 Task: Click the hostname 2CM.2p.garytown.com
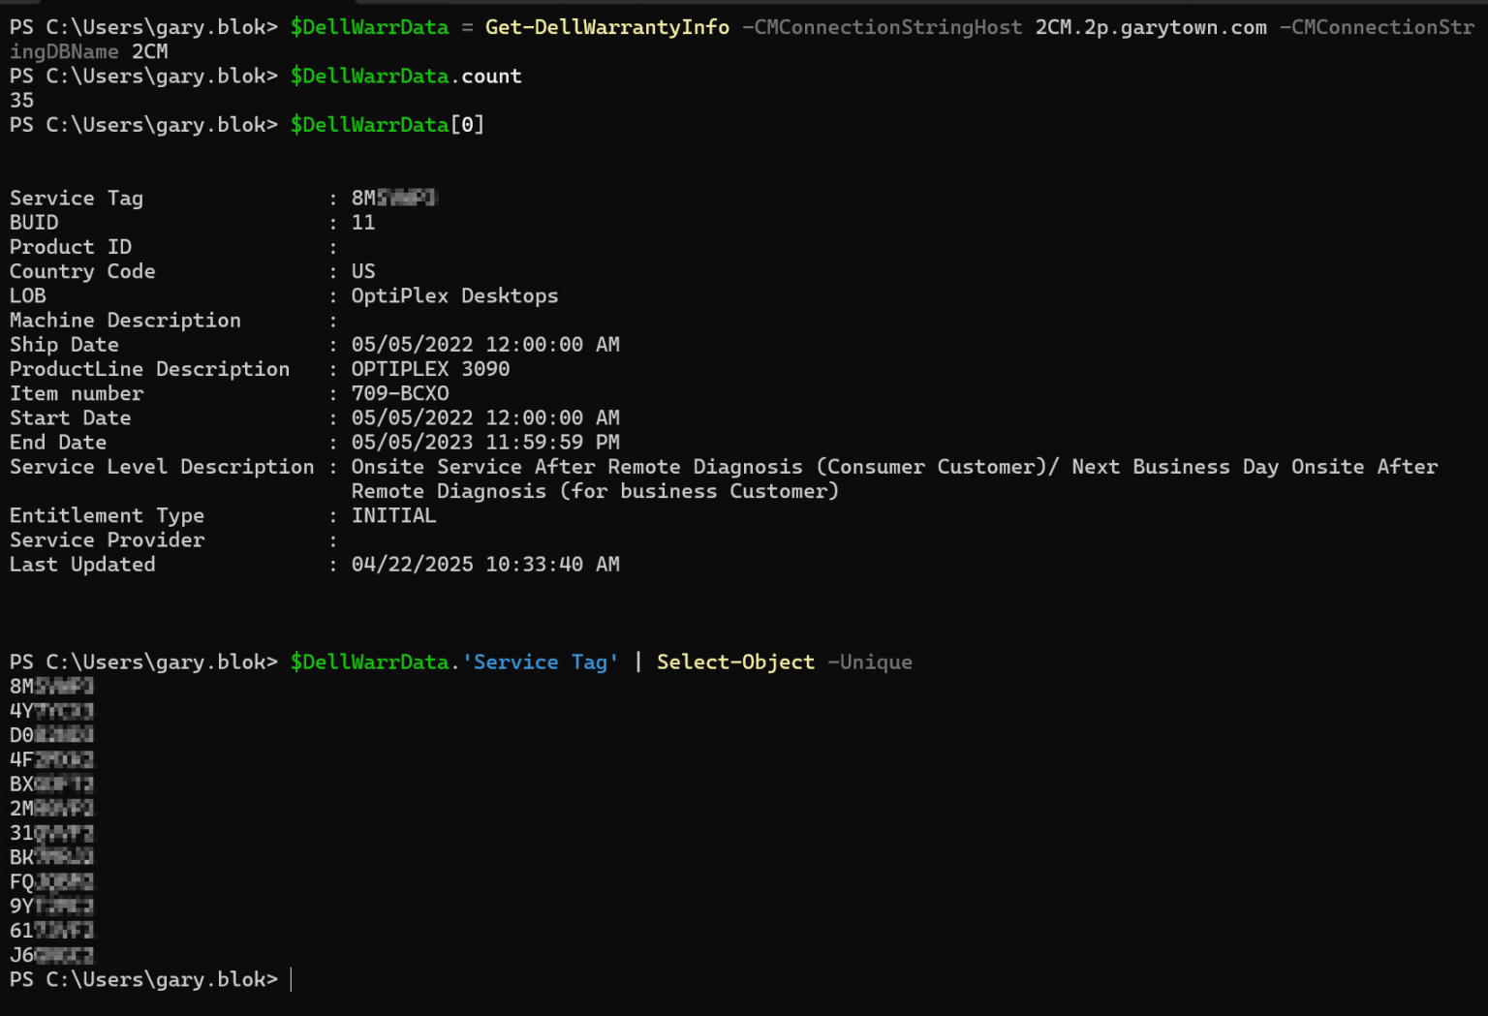point(1150,27)
